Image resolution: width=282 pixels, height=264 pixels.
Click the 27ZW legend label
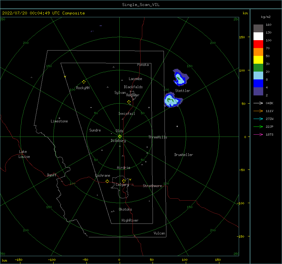point(269,119)
